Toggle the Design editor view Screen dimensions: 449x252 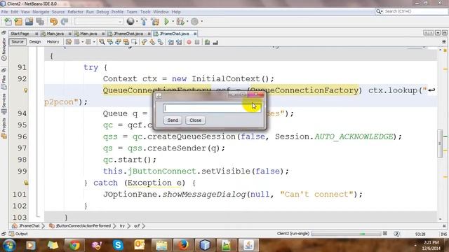35,42
